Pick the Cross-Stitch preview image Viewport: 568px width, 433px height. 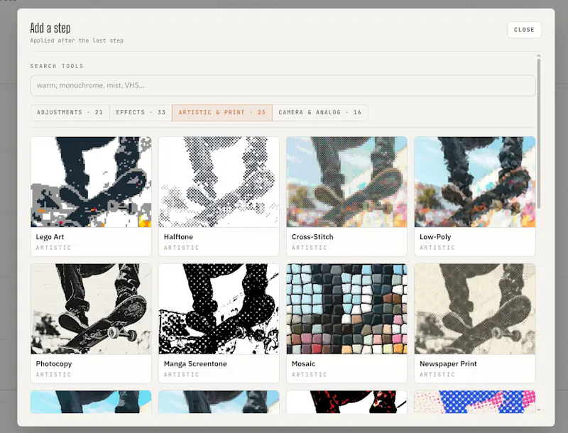coord(346,182)
